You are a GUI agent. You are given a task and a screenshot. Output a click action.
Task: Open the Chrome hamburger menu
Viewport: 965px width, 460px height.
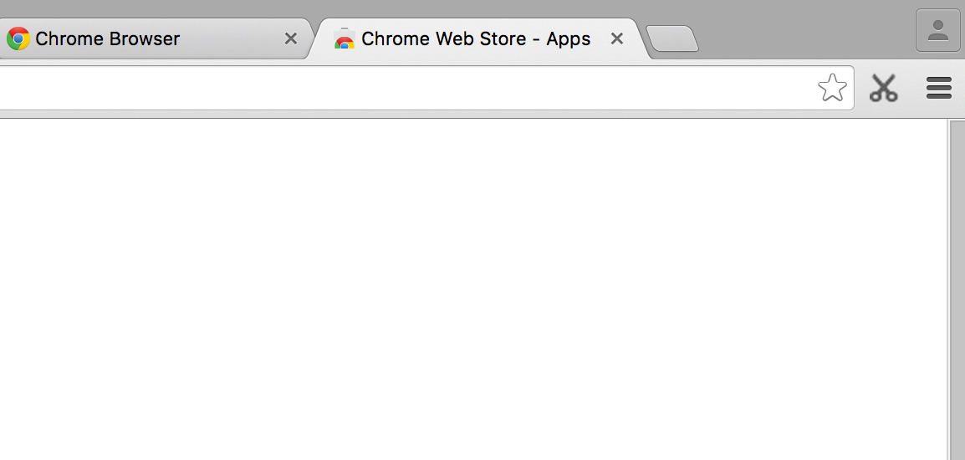pyautogui.click(x=939, y=88)
